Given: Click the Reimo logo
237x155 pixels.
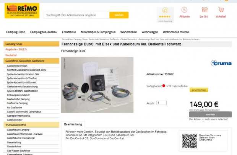Looking at the screenshot, I should point(22,11).
